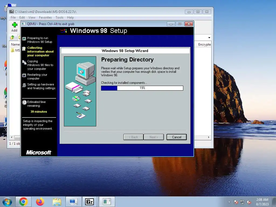Open Help menu in 7-Zip window
Screen dimensions: 276x207
[70, 18]
